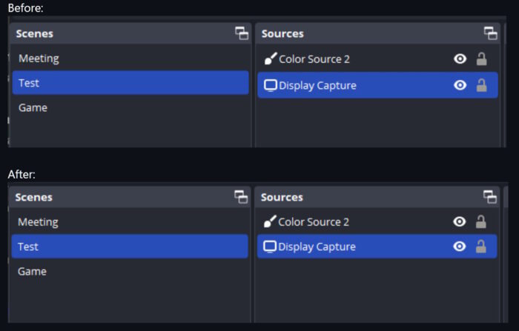Screen dimensions: 519x331
Task: Click Color Source 2 brush icon in After image
Action: [x=271, y=221]
